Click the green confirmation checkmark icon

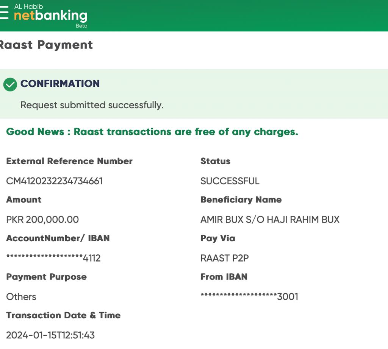click(10, 84)
